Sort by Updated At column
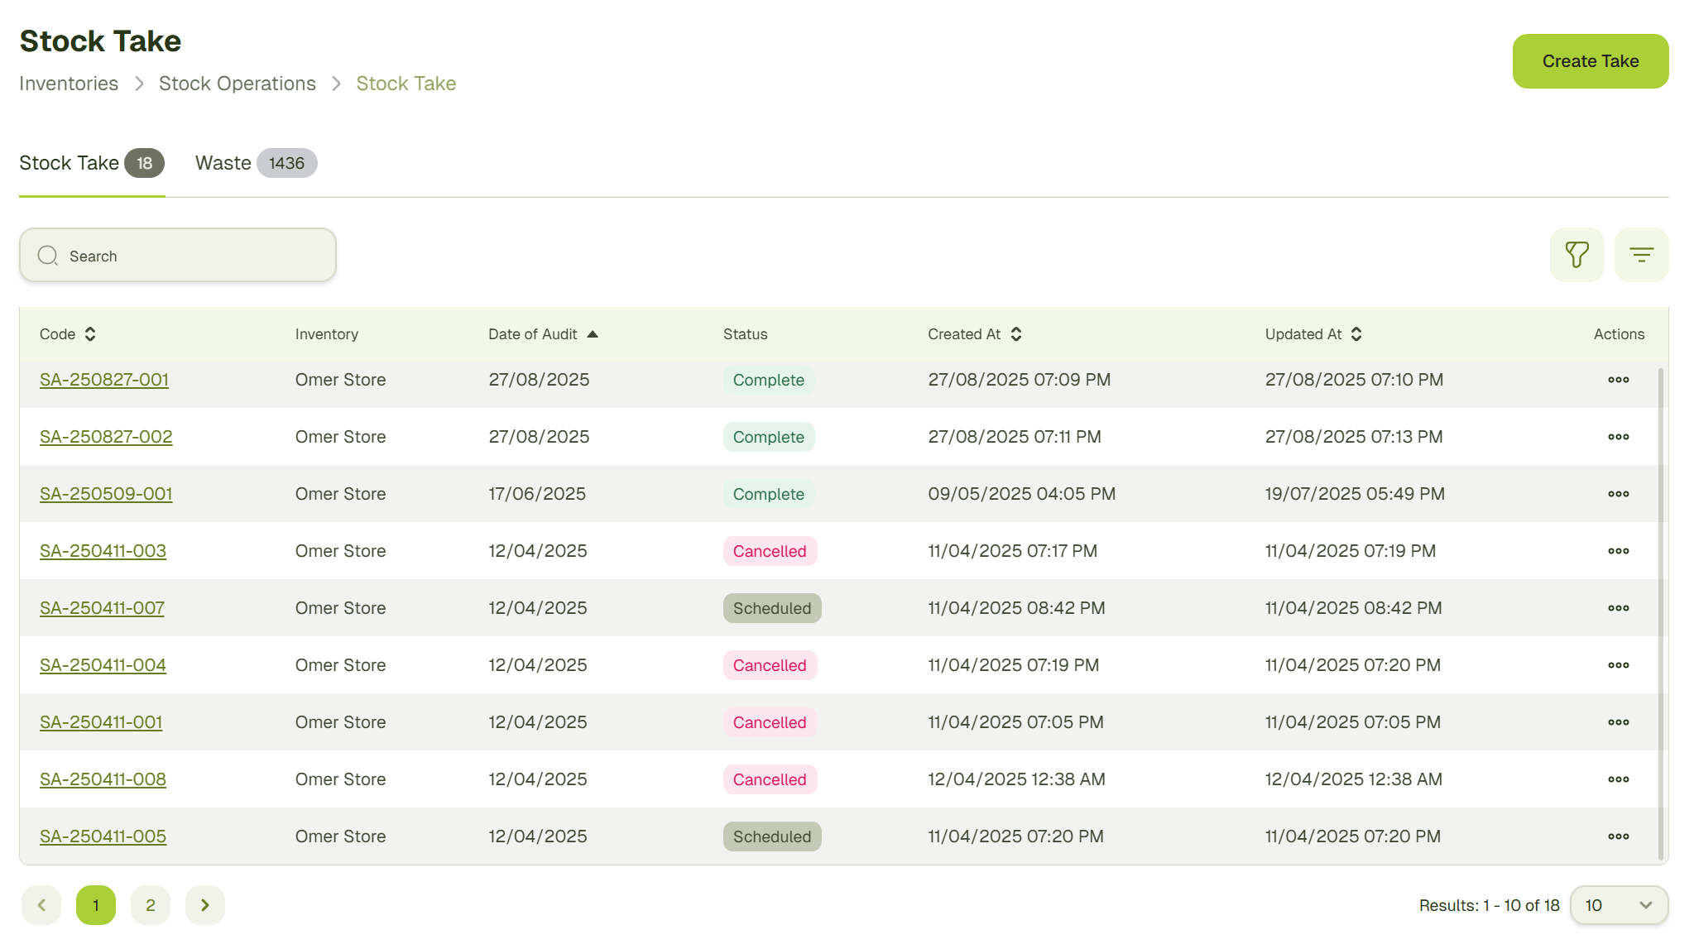 1356,334
